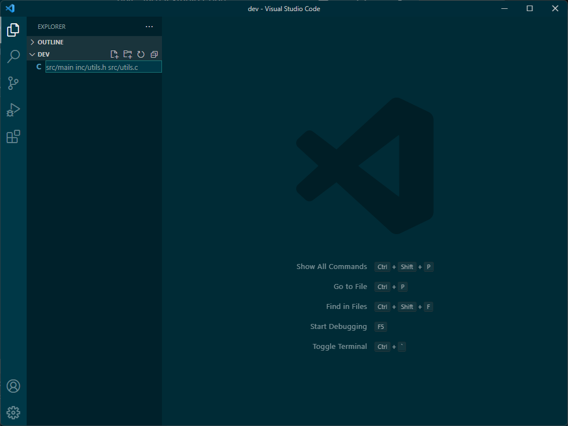Open the Extensions view
This screenshot has width=568, height=426.
click(13, 136)
